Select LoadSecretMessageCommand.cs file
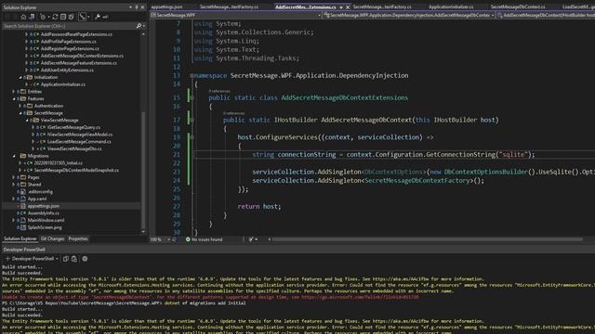Image resolution: width=595 pixels, height=334 pixels. [79, 142]
